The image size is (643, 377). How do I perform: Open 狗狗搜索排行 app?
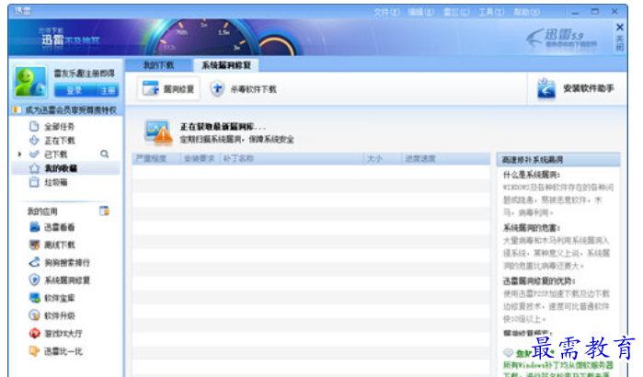pos(60,263)
